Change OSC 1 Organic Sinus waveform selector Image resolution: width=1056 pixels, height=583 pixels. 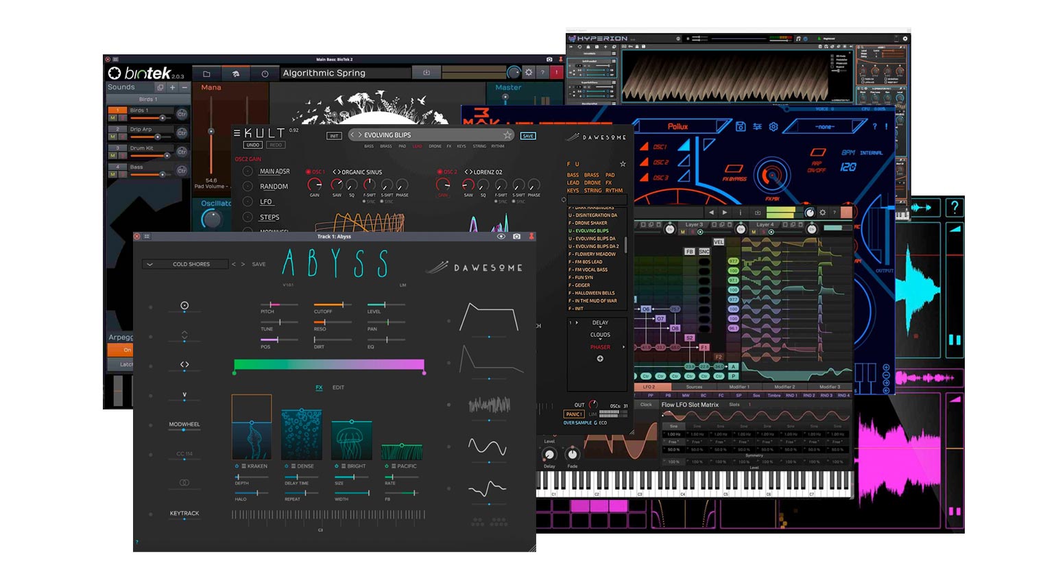[336, 172]
